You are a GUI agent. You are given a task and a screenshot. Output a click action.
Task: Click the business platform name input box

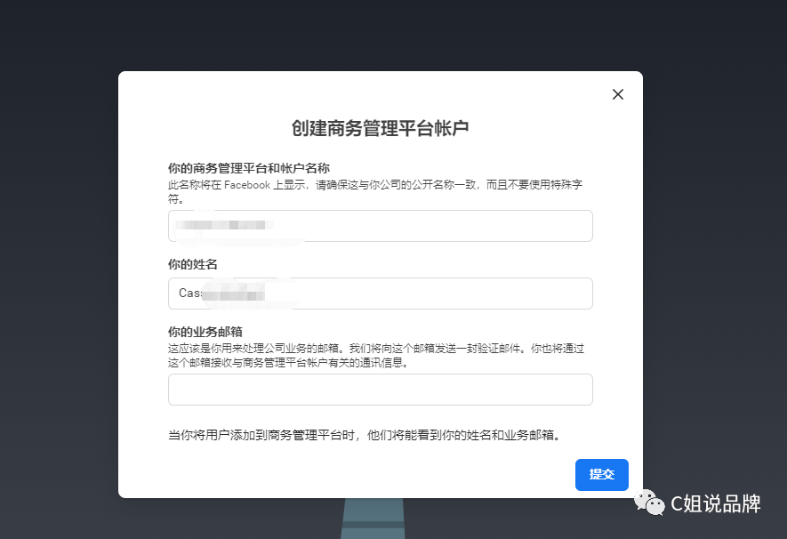pos(380,225)
